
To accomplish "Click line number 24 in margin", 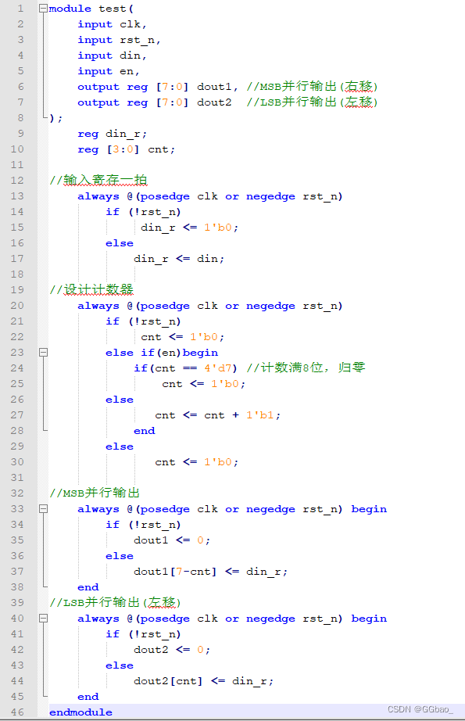I will click(17, 368).
